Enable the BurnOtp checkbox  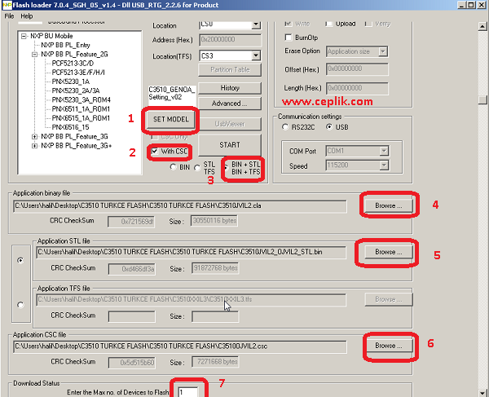pos(289,37)
